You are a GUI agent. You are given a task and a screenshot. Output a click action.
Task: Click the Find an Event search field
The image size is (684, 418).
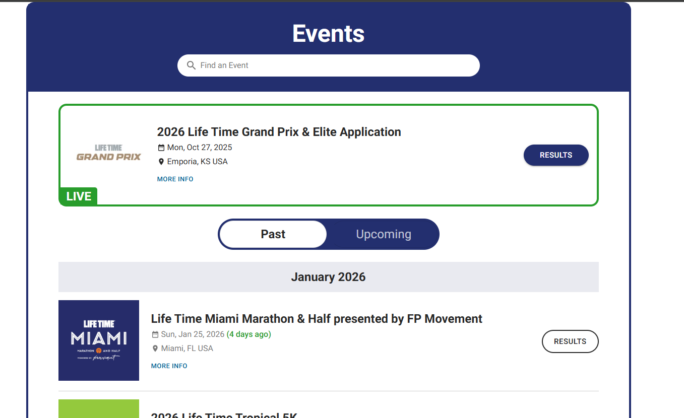tap(333, 65)
